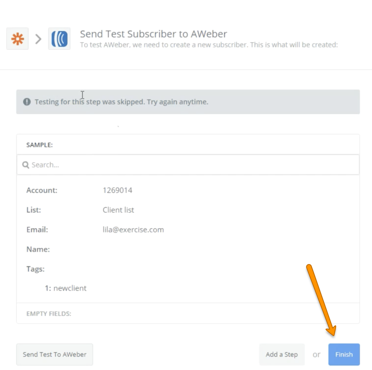This screenshot has width=372, height=370.
Task: Select the Account value 1269014
Action: pos(117,190)
